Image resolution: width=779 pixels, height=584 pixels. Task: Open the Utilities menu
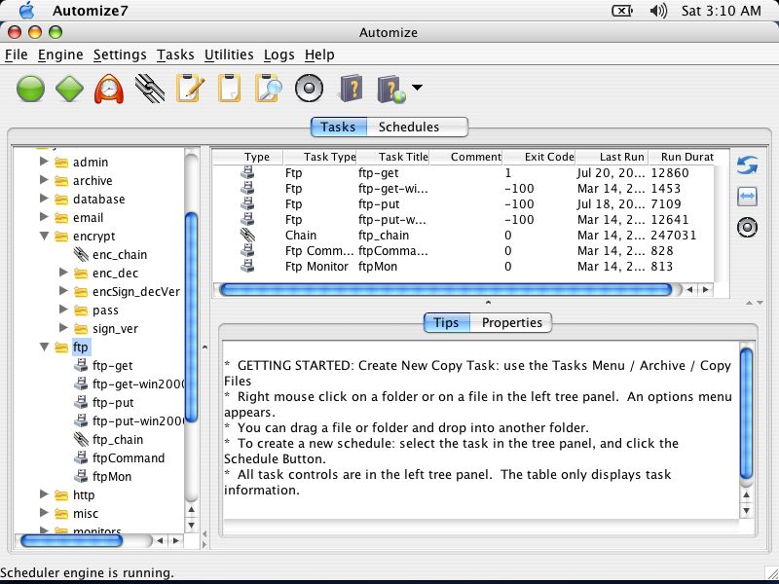coord(229,55)
